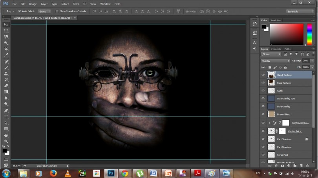Open the Essentials workspace dropdown

[300, 11]
